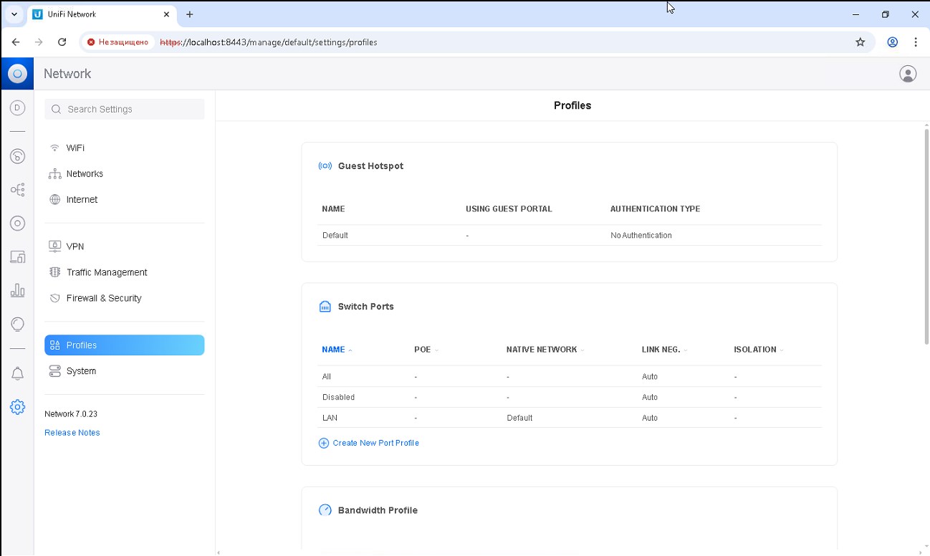
Task: Bookmark this page with the star icon
Action: [x=861, y=42]
